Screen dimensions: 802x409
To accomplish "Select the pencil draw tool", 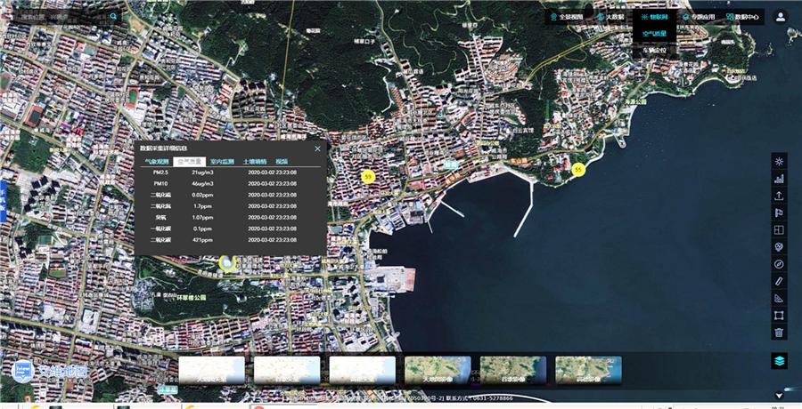I will (779, 281).
